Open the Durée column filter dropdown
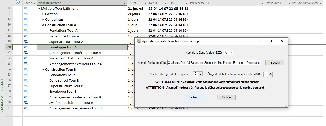 tap(145, 3)
